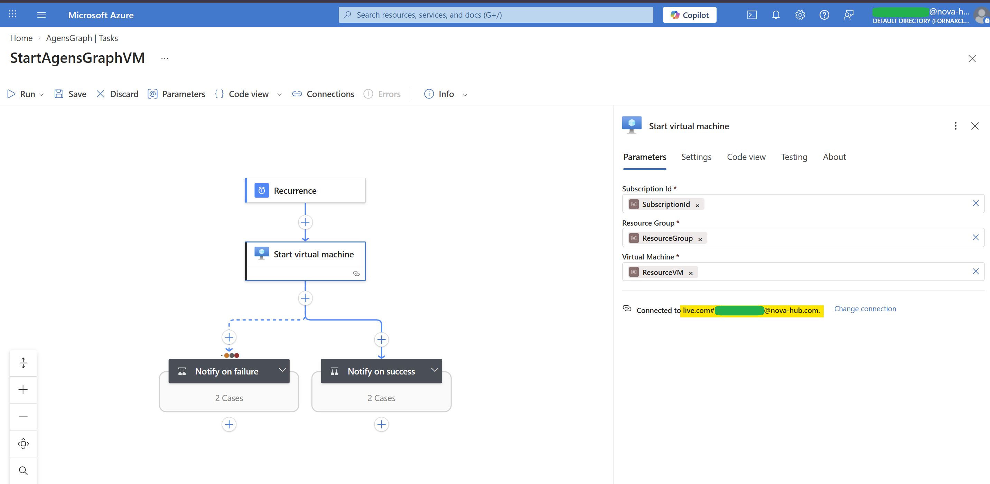This screenshot has width=990, height=484.
Task: Switch to the panel Code view tab
Action: click(x=746, y=157)
